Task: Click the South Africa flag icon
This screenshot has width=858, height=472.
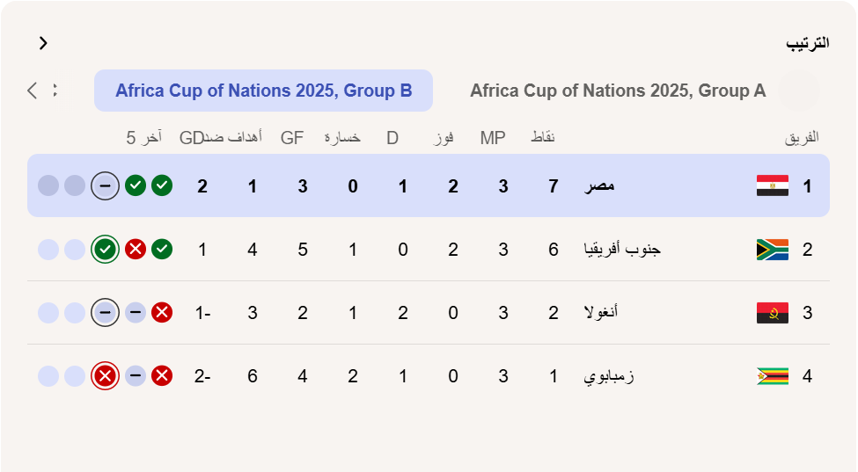Action: tap(772, 250)
